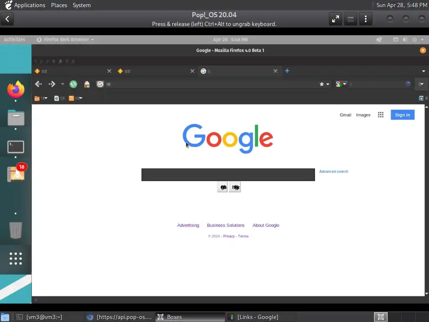Click the guest volume icon in top bar
Viewport: 429px width, 322px height.
(405, 39)
